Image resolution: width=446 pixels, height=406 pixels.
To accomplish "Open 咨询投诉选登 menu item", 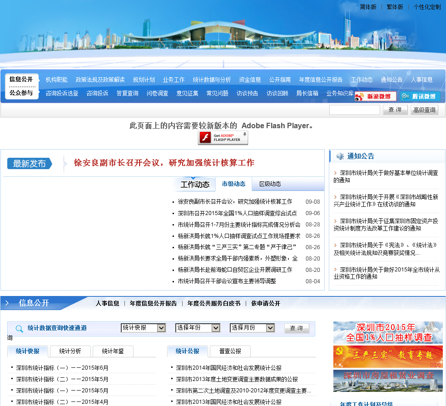I will 62,93.
